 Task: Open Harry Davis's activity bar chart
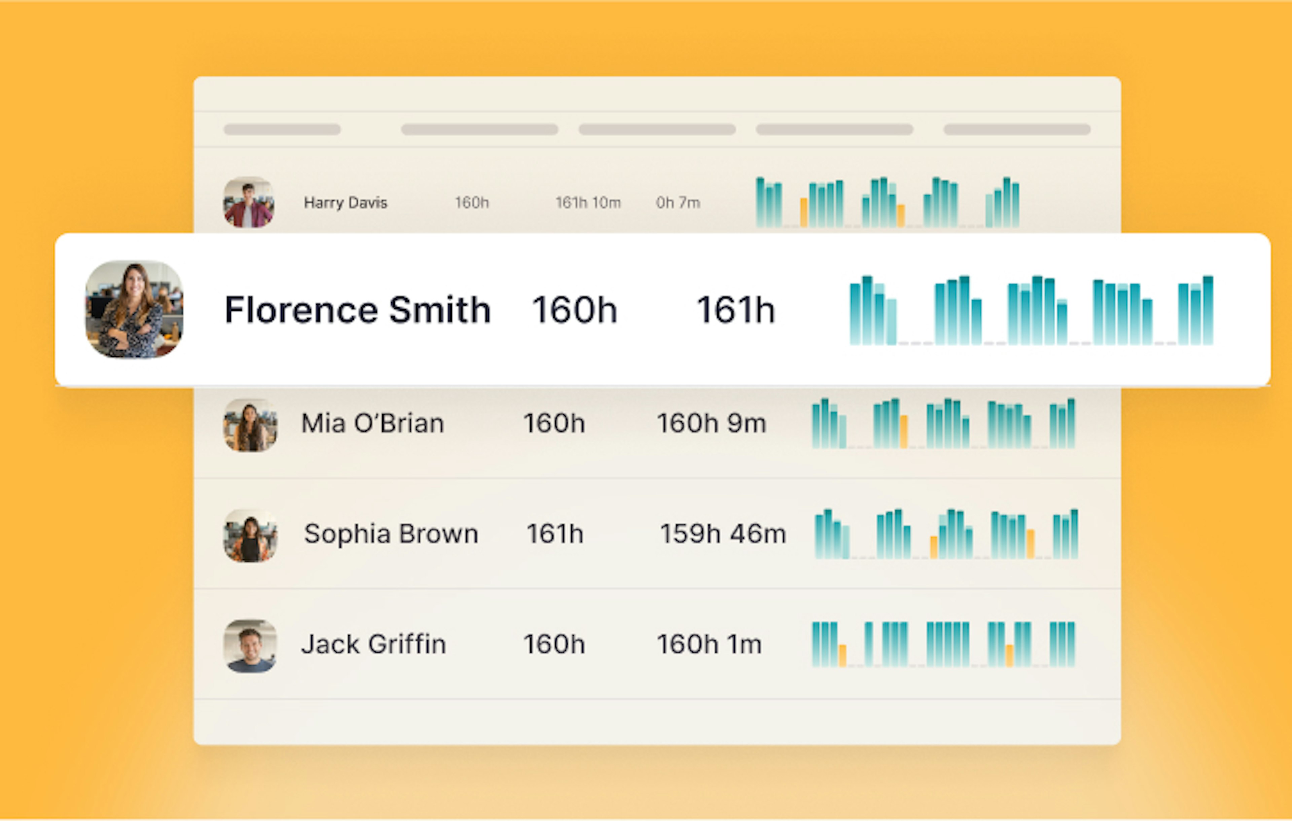(x=888, y=202)
